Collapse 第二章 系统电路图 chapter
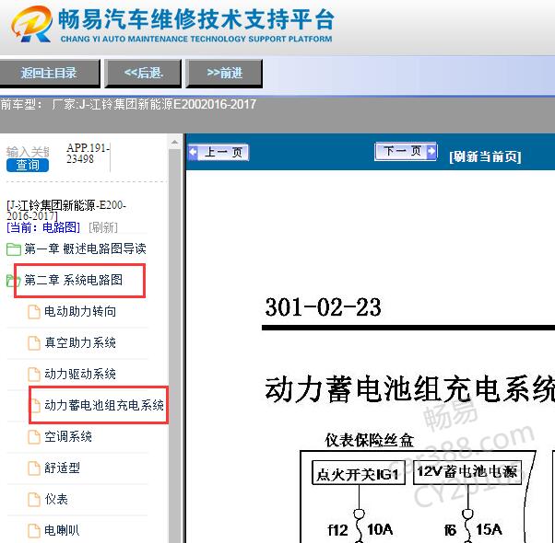The width and height of the screenshot is (555, 543). (x=73, y=280)
